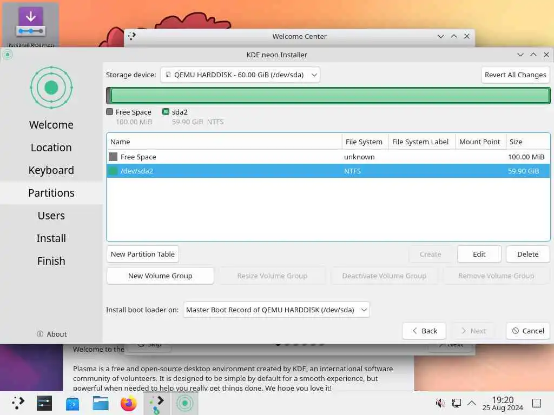
Task: Sort by the File System column header
Action: [365, 142]
